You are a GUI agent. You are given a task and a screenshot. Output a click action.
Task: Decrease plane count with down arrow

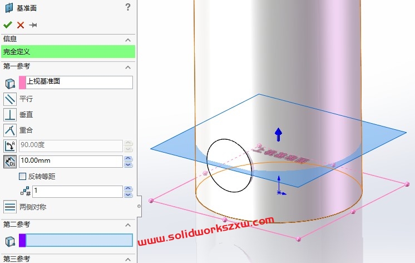128,194
